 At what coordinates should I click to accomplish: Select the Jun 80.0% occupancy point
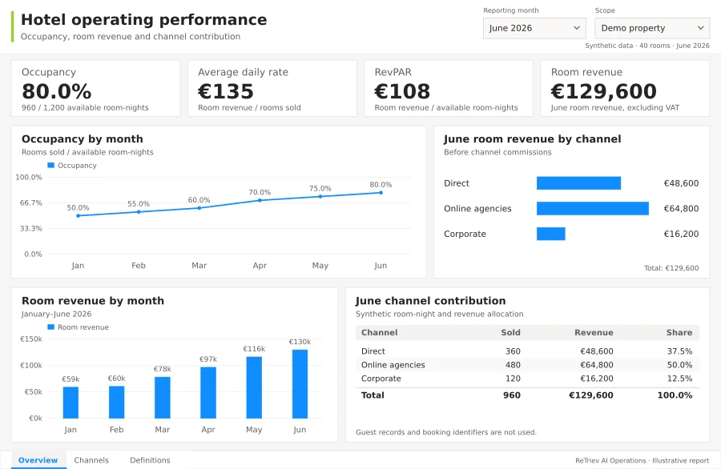381,192
